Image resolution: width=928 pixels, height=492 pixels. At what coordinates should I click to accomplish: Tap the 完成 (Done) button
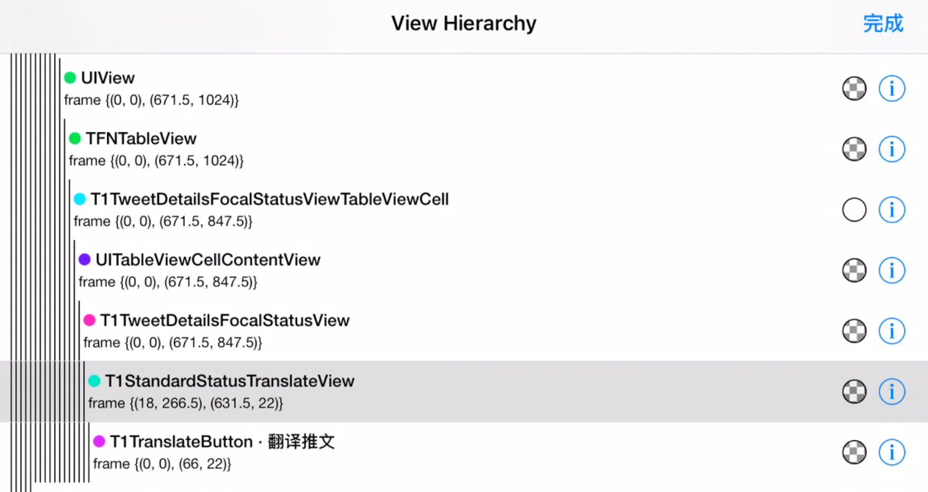click(883, 24)
